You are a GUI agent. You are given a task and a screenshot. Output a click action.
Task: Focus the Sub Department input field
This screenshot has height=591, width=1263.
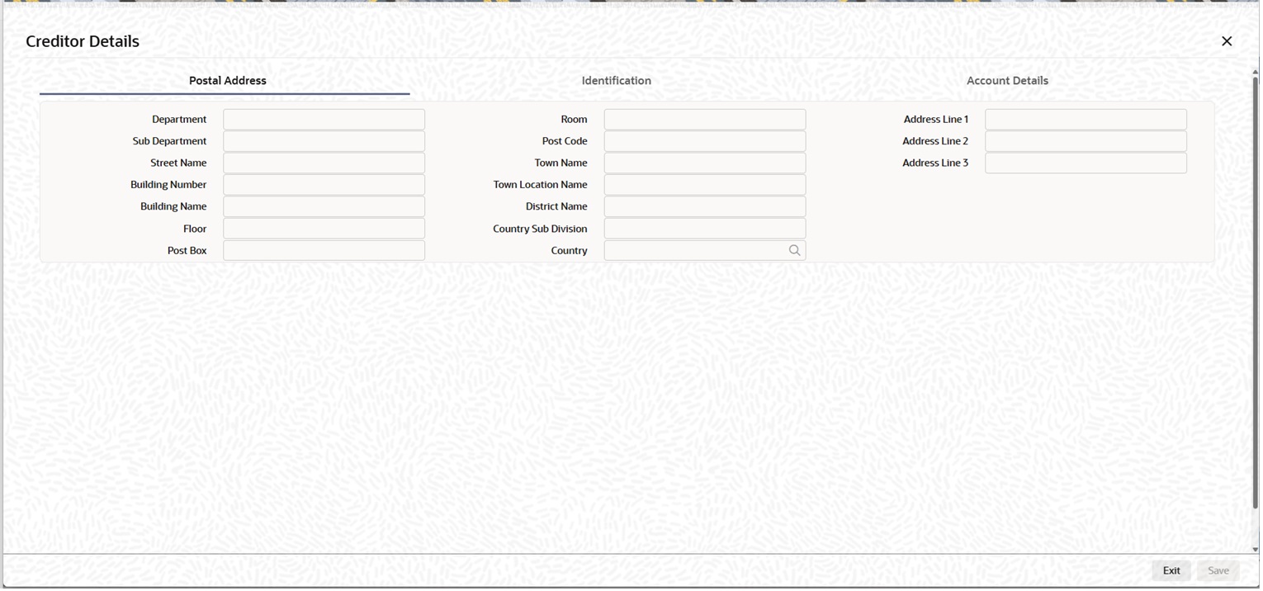(324, 142)
